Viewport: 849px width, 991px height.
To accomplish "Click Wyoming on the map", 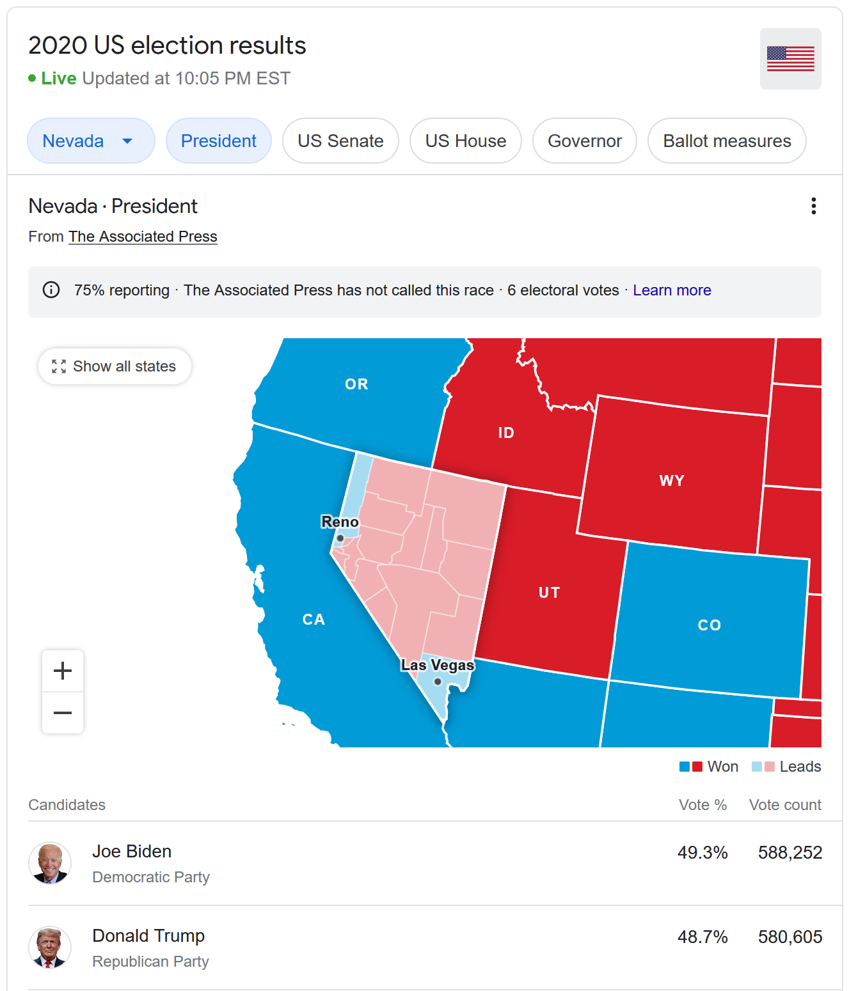I will tap(672, 480).
